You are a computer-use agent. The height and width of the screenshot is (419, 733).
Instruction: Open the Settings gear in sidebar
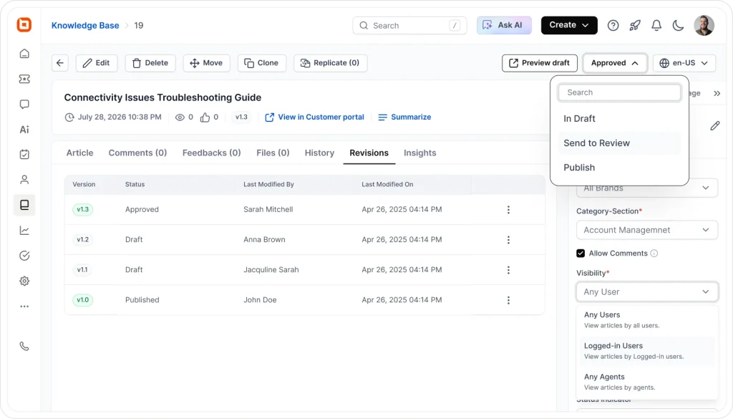click(24, 281)
